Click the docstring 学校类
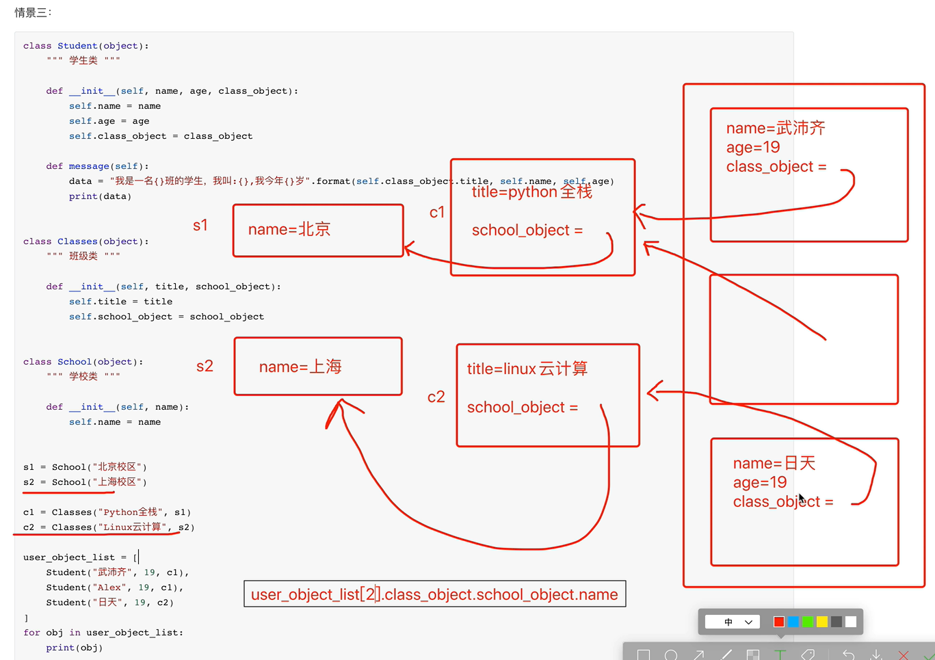Viewport: 935px width, 660px height. tap(83, 377)
